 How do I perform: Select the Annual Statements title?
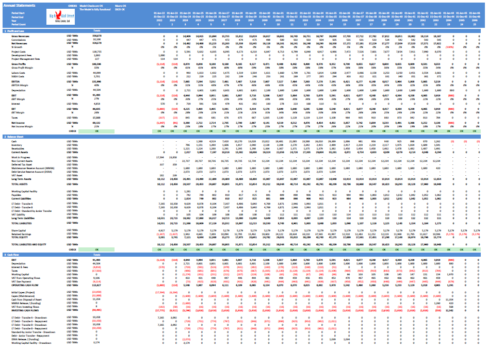click(19, 5)
